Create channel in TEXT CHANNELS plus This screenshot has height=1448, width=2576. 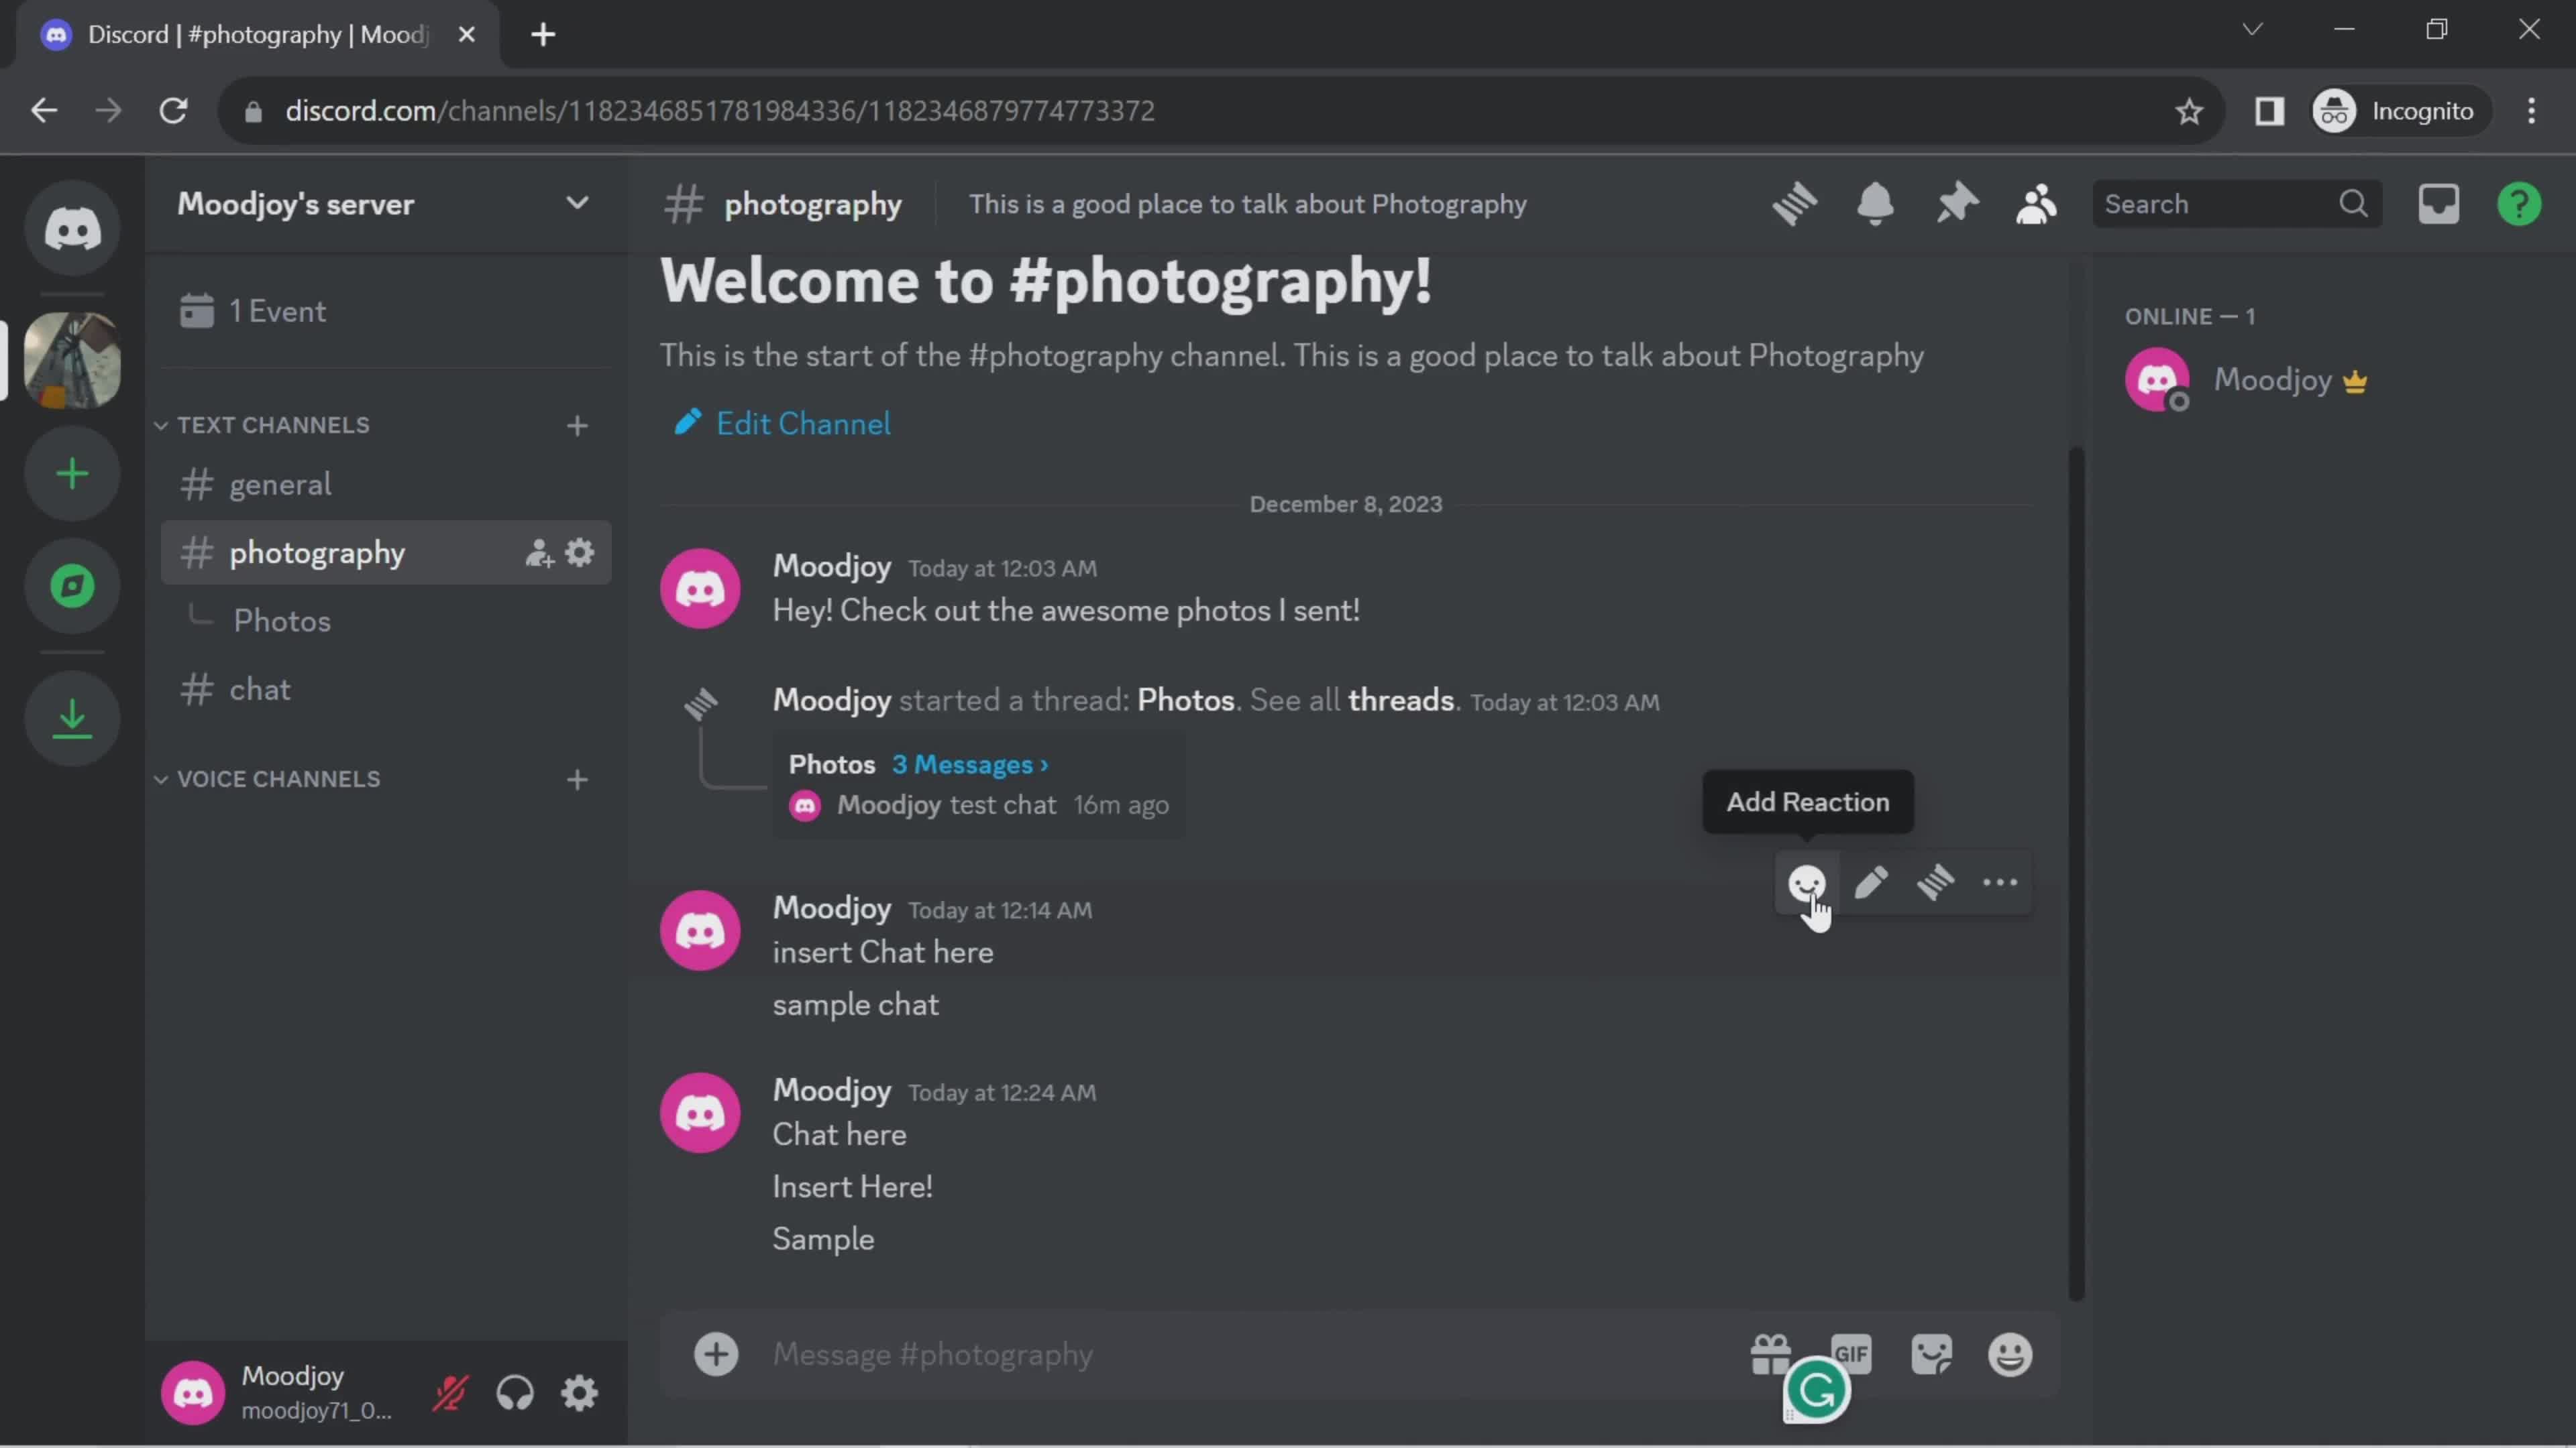[577, 426]
